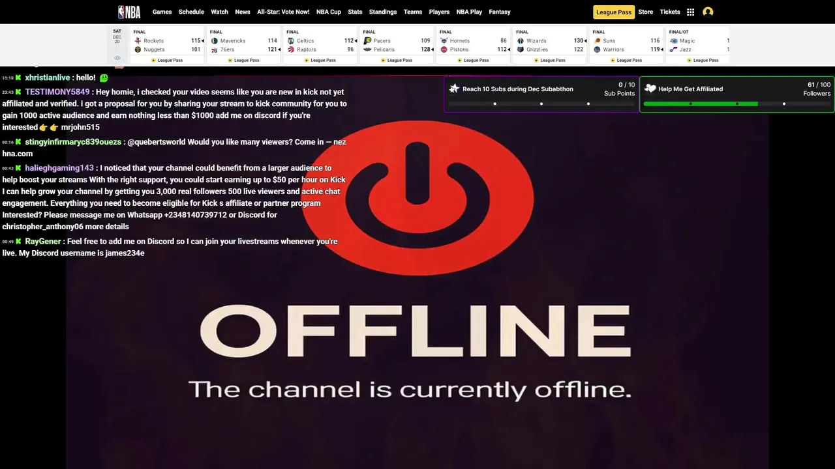Toggle the hide scores eye icon

coord(117,58)
